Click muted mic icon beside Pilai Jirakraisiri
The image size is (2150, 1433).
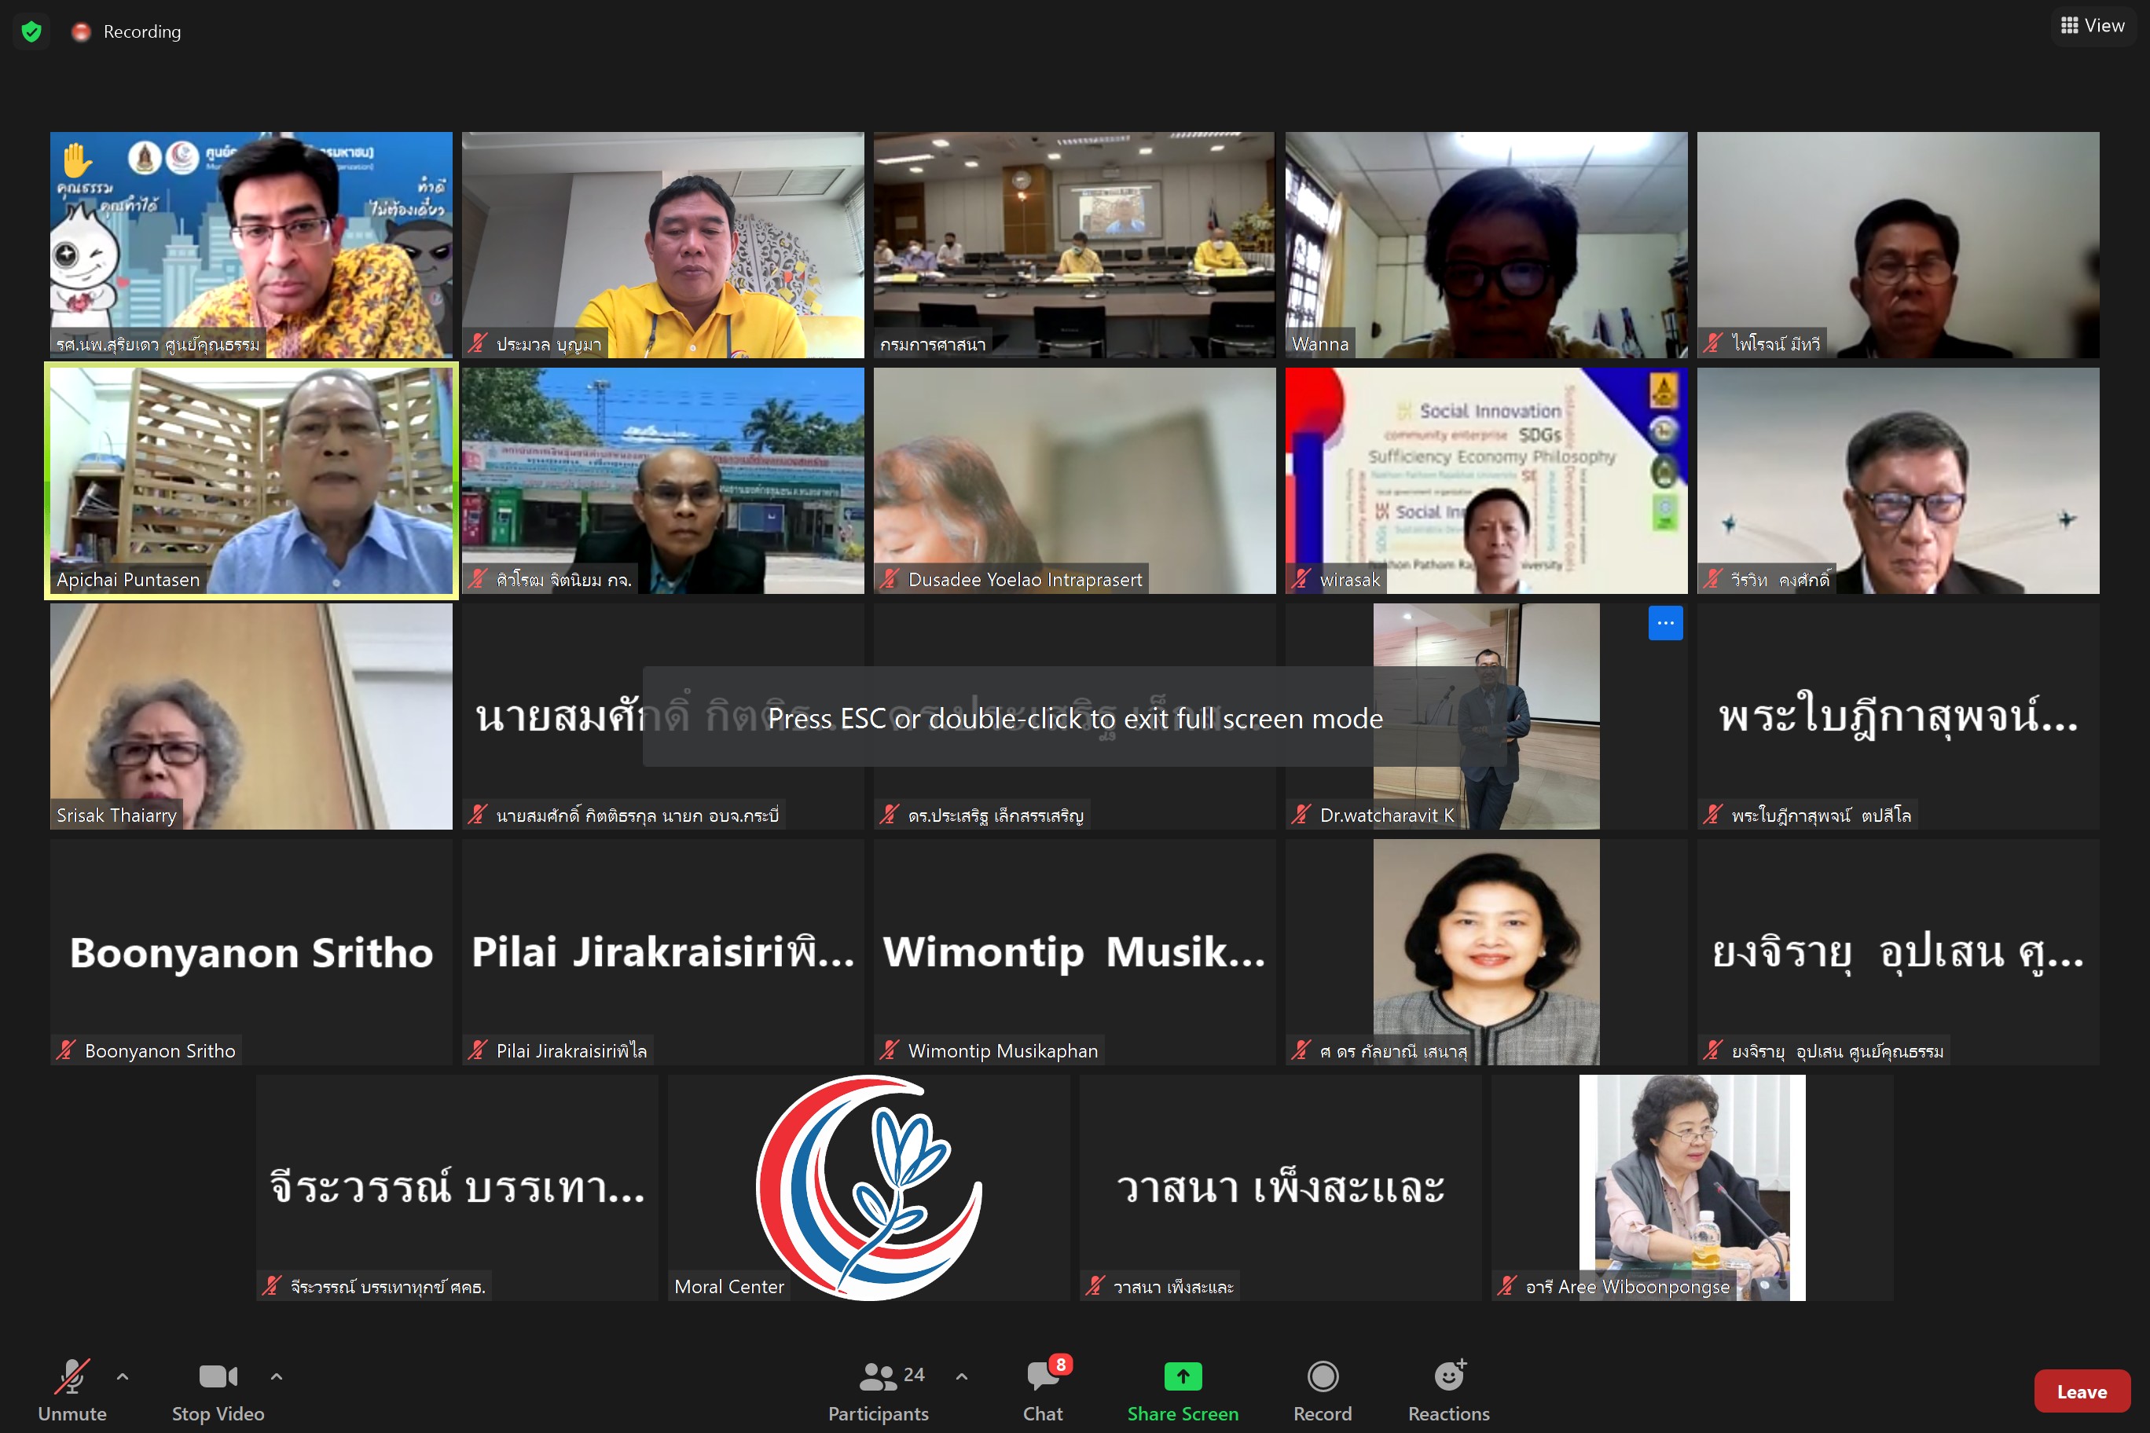click(x=477, y=1051)
